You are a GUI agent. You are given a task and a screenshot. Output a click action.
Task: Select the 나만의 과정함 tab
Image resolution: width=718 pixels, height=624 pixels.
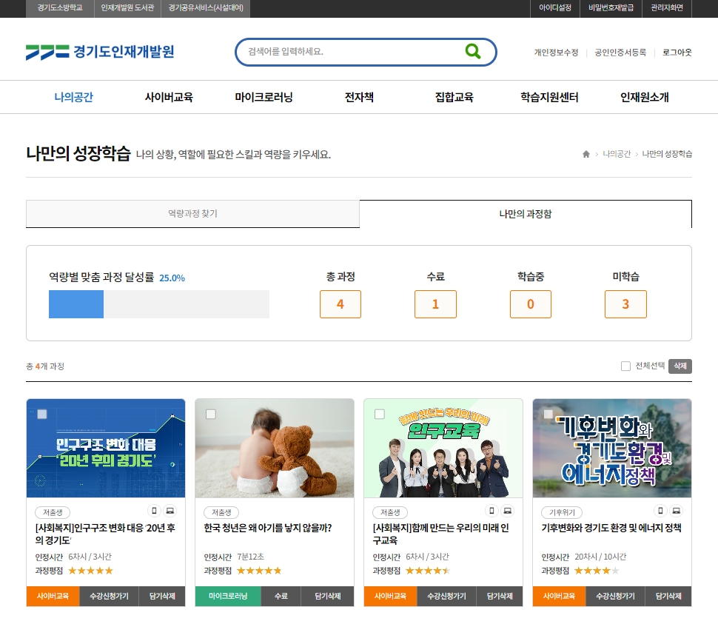526,213
